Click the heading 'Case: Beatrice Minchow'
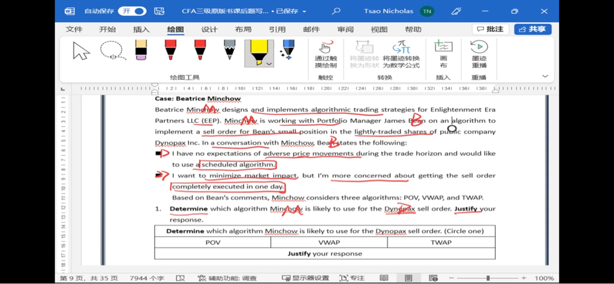The height and width of the screenshot is (284, 614). coord(198,99)
